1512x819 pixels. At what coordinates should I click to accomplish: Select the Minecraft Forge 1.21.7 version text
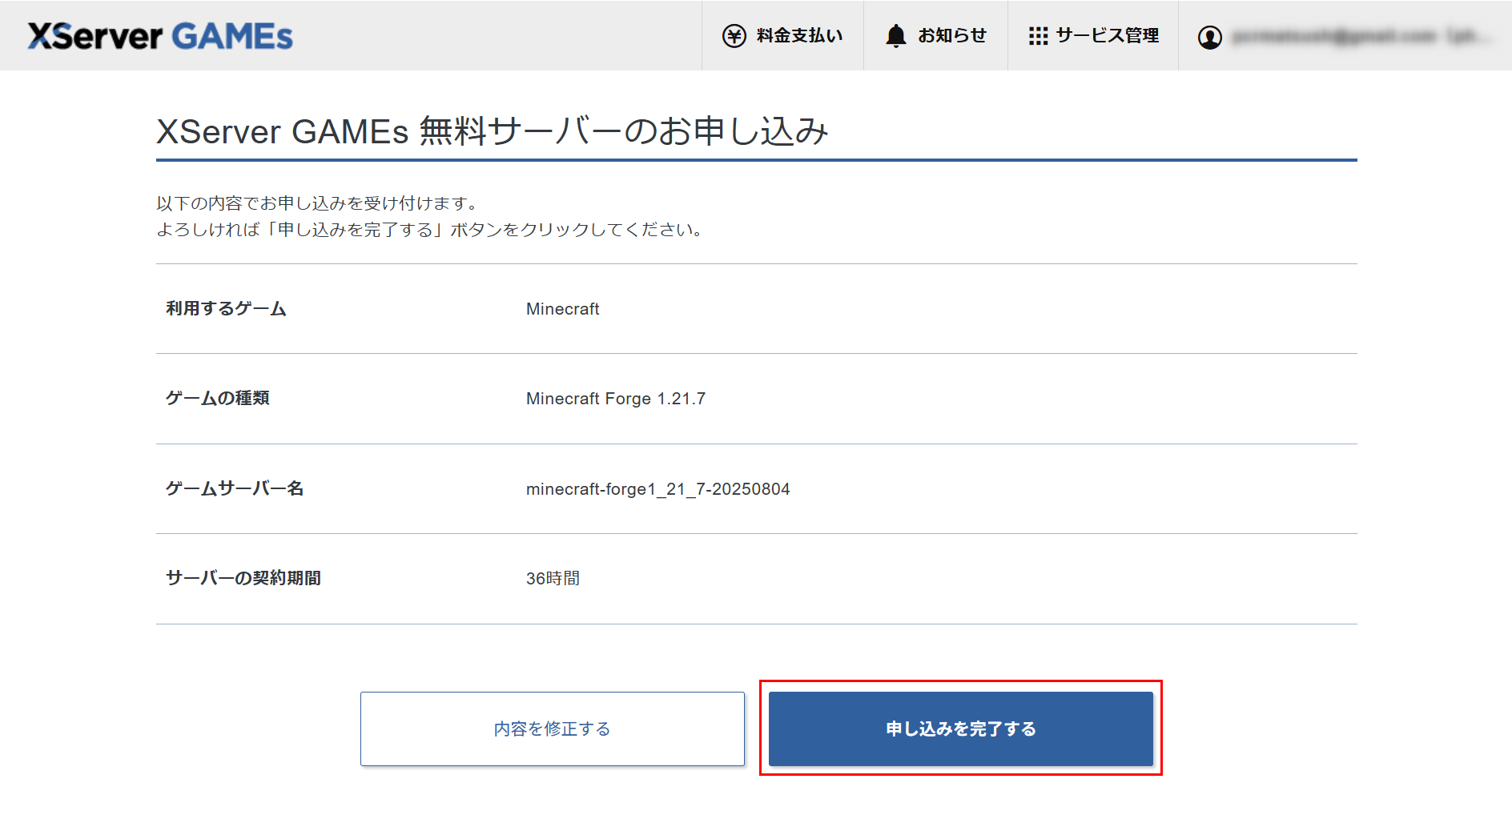point(613,399)
